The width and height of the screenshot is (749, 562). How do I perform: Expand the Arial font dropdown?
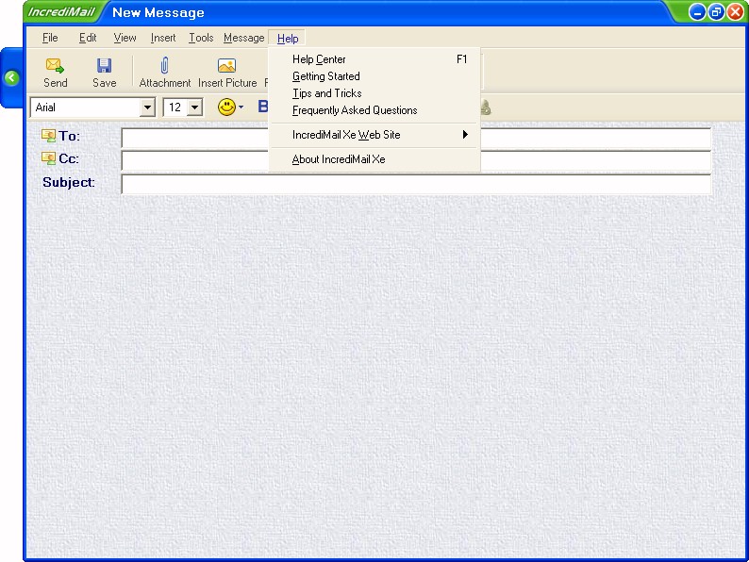pyautogui.click(x=147, y=107)
